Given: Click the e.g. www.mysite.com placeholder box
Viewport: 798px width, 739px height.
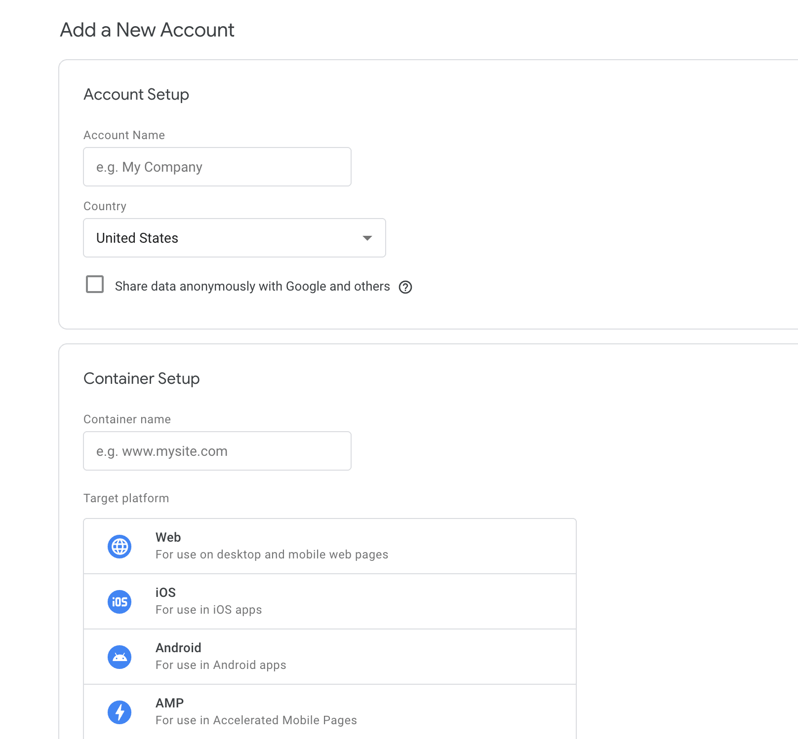Looking at the screenshot, I should coord(217,450).
